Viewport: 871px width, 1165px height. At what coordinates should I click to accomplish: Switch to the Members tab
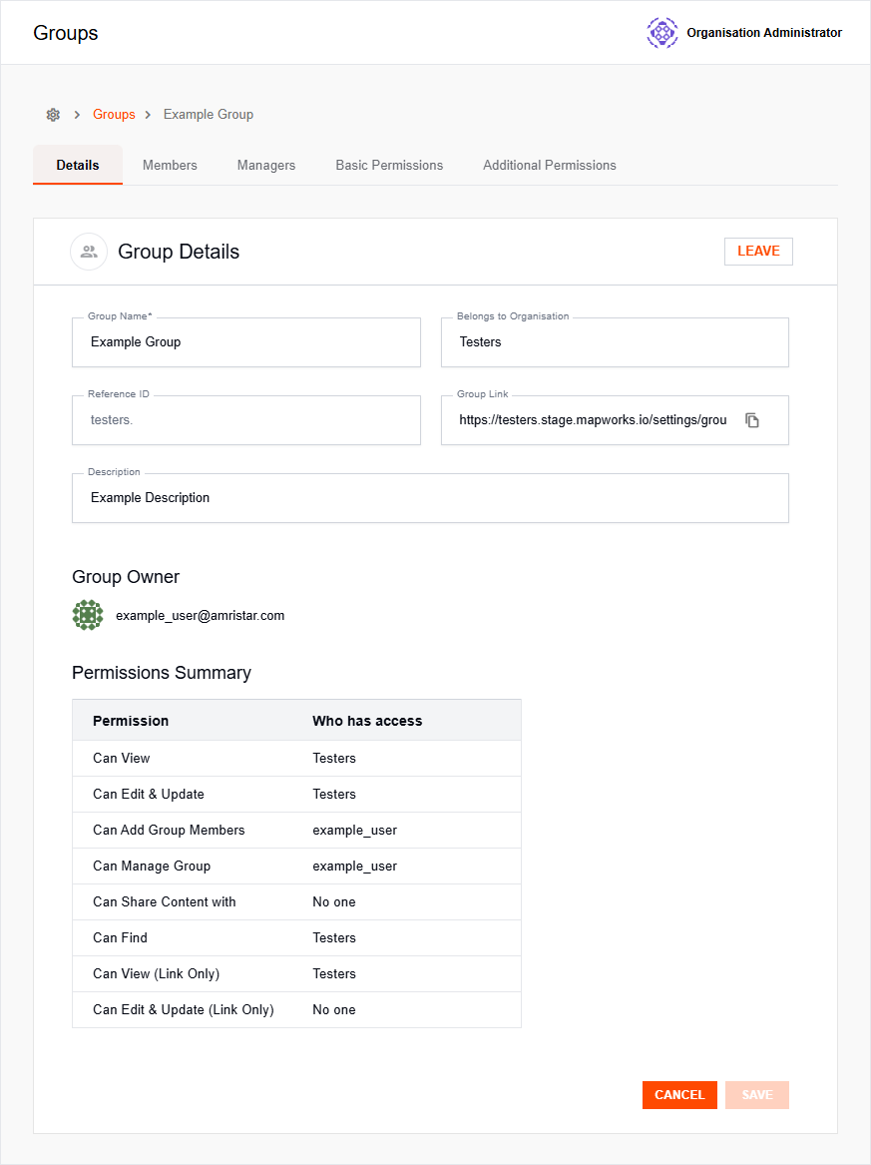pos(170,165)
